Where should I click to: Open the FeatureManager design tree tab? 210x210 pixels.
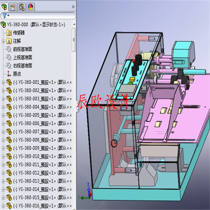[4, 7]
